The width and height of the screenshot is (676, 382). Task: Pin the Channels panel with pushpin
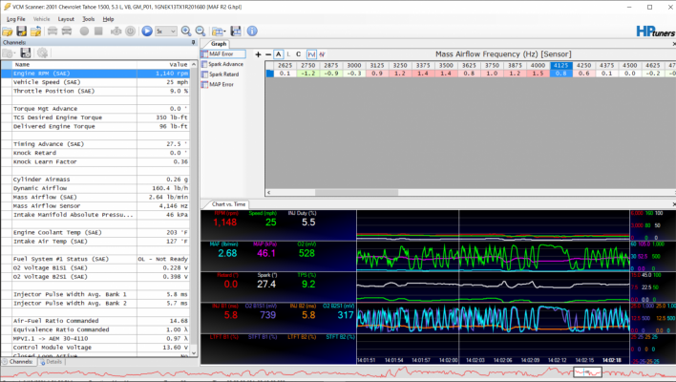pyautogui.click(x=193, y=42)
